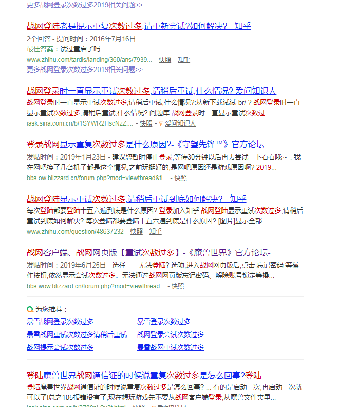
Task: Click the 爱问知识人 source link with orange icon
Action: tap(180, 123)
